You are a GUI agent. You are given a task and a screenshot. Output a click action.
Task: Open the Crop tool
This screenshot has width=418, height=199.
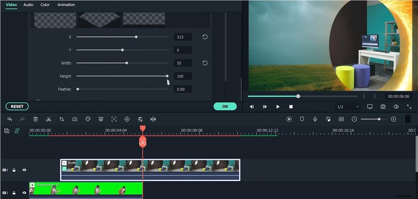62,119
